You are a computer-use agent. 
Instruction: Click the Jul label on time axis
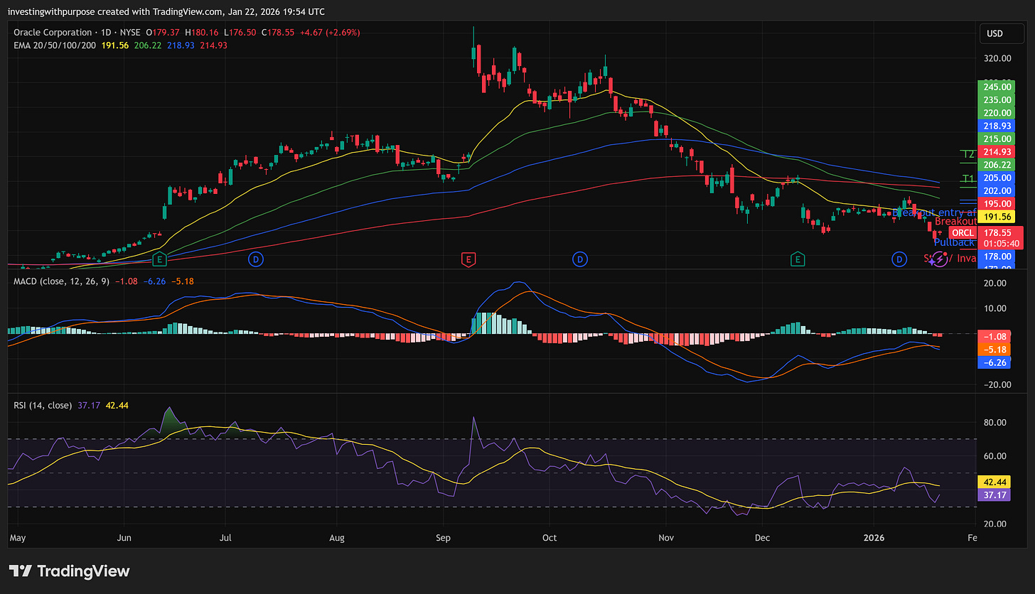[x=225, y=538]
